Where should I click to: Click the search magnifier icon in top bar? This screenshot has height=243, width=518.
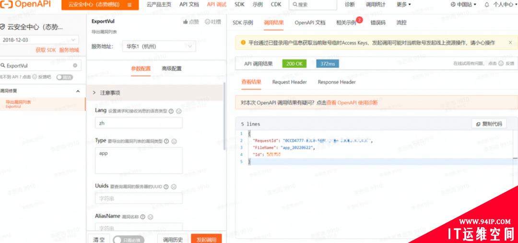(294, 5)
